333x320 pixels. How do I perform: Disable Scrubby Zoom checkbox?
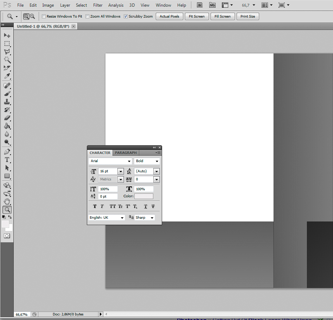(x=126, y=17)
